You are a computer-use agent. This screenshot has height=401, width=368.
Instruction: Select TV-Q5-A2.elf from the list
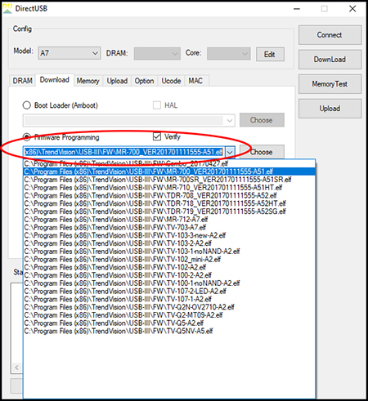pyautogui.click(x=169, y=323)
